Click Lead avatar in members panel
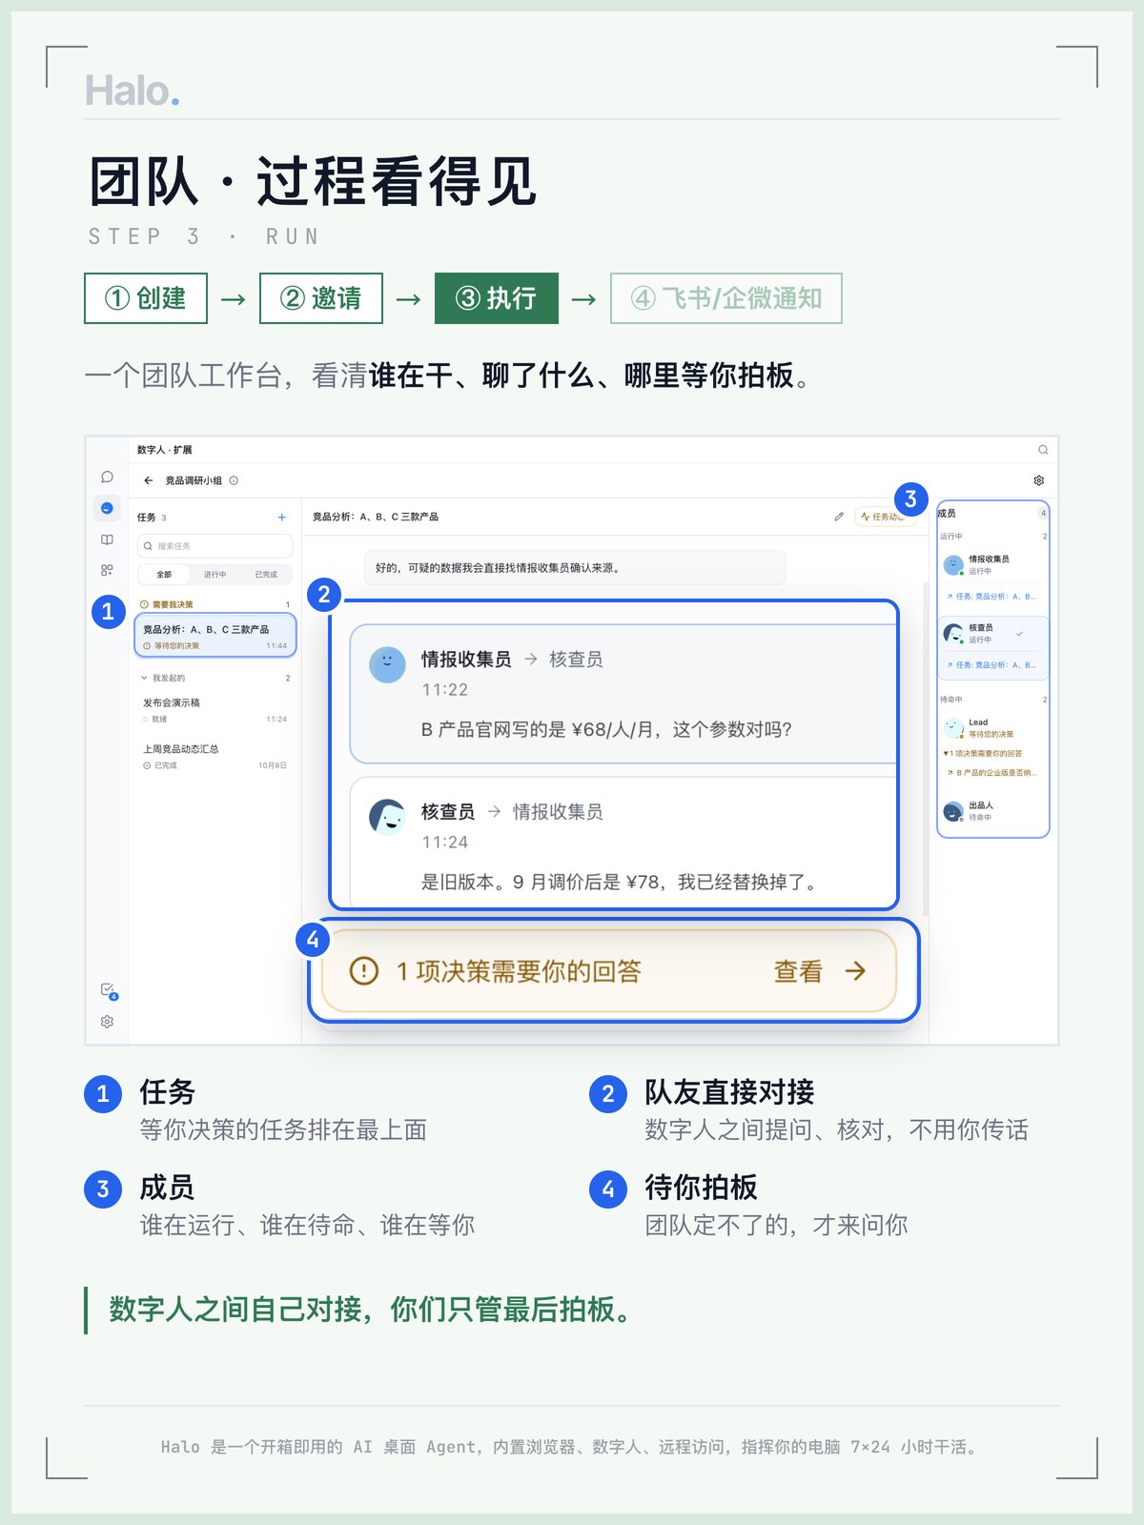Screen dimensions: 1144x1525 [x=952, y=728]
